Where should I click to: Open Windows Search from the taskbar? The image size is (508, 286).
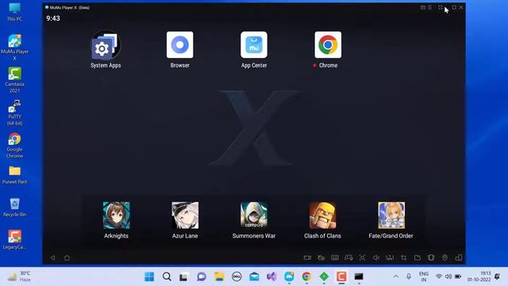point(167,276)
